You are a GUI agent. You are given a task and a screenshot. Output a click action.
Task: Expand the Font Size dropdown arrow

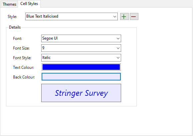[118, 48]
